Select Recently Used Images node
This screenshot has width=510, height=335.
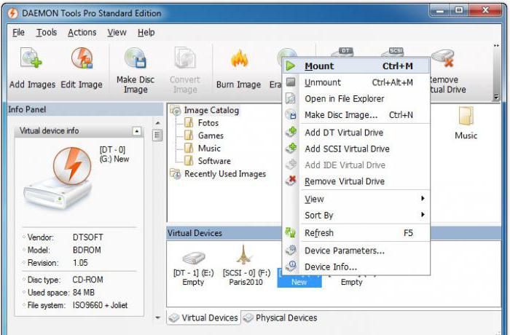[219, 174]
